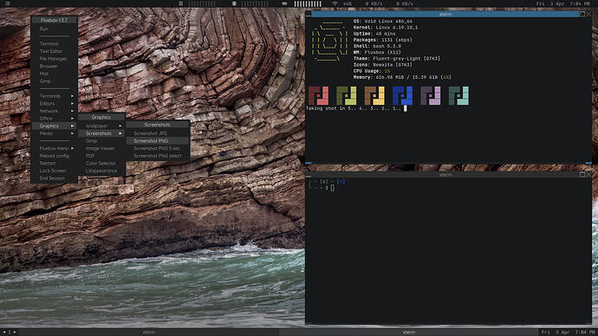The height and width of the screenshot is (336, 598).
Task: Focus the lower xterm shell prompt
Action: click(x=327, y=184)
